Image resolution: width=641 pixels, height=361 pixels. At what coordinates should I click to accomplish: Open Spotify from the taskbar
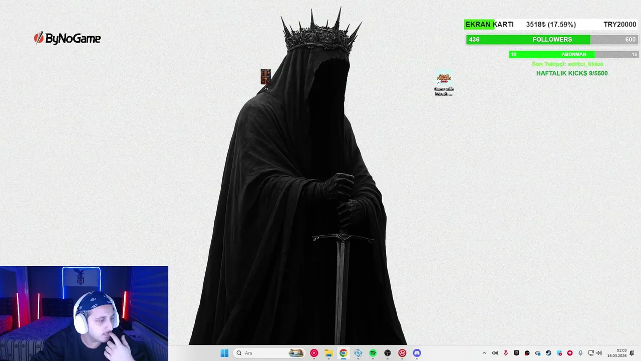click(373, 353)
